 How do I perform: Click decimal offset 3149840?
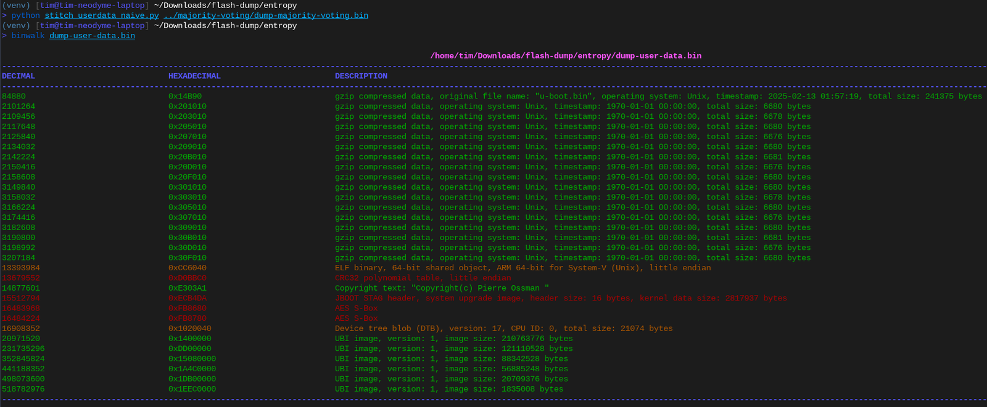click(x=19, y=187)
